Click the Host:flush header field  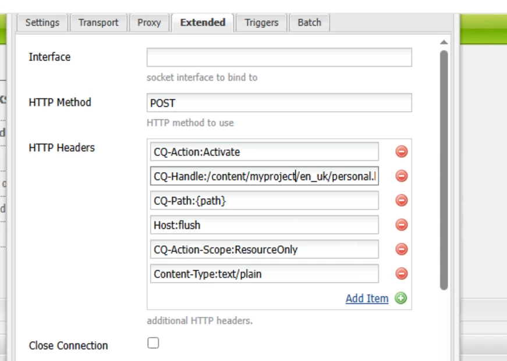pos(264,225)
